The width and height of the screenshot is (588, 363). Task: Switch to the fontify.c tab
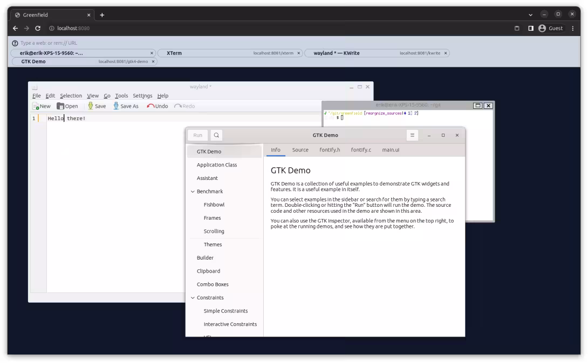[x=361, y=150]
